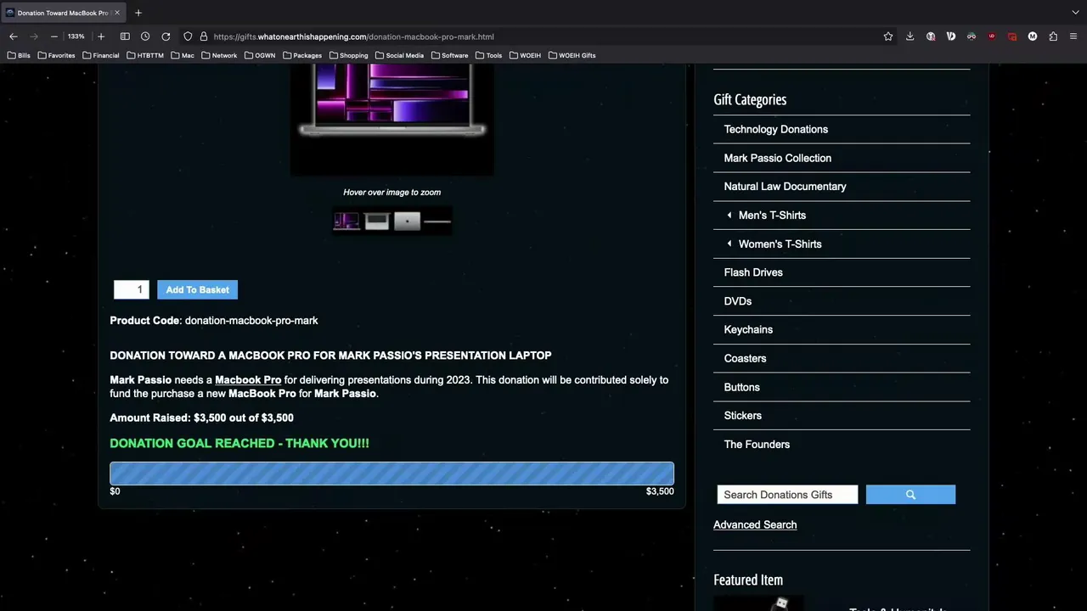Open the WOEIH Gifts bookmarks folder
This screenshot has width=1087, height=611.
[572, 55]
